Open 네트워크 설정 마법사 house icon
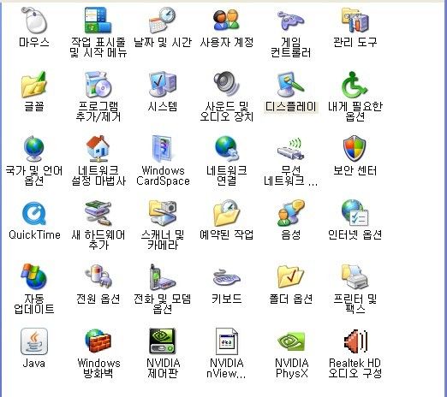 point(98,149)
